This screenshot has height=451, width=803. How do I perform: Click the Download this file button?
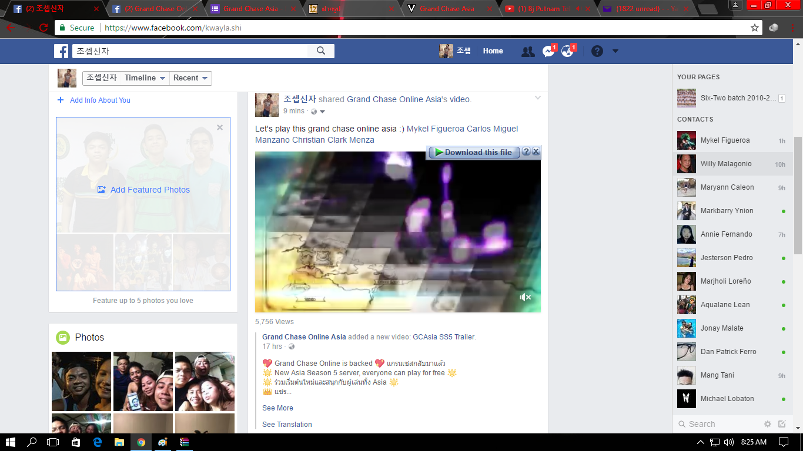point(474,153)
